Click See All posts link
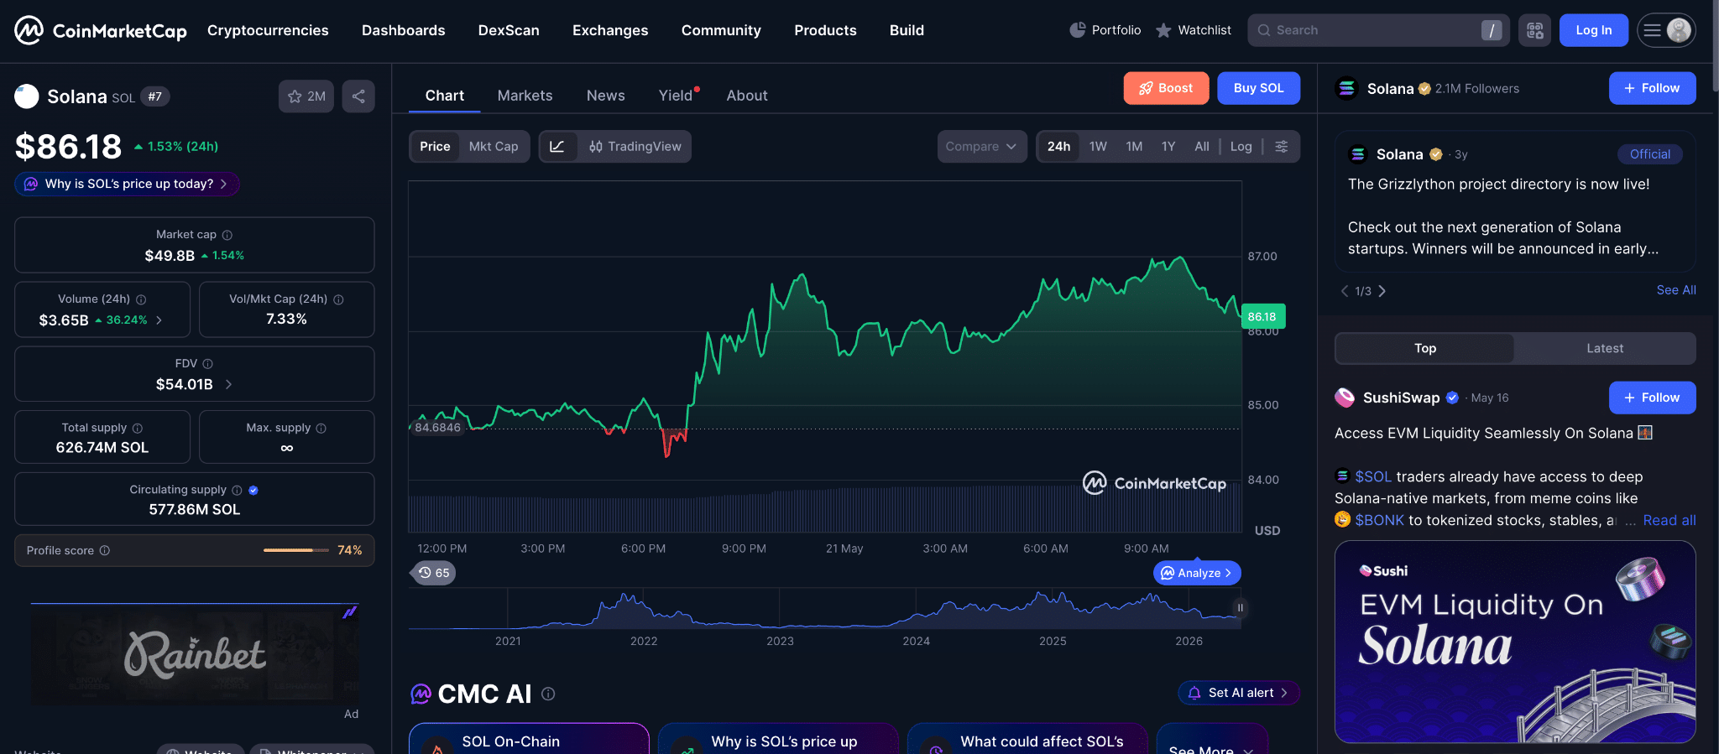 [1675, 290]
